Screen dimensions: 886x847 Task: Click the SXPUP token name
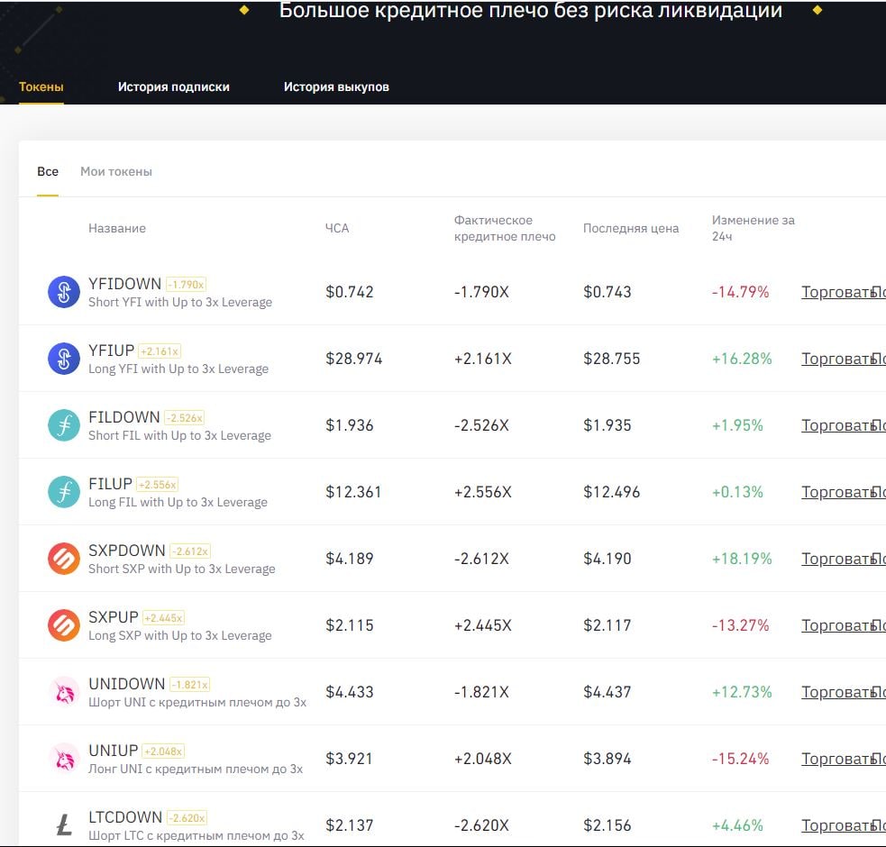(x=113, y=617)
